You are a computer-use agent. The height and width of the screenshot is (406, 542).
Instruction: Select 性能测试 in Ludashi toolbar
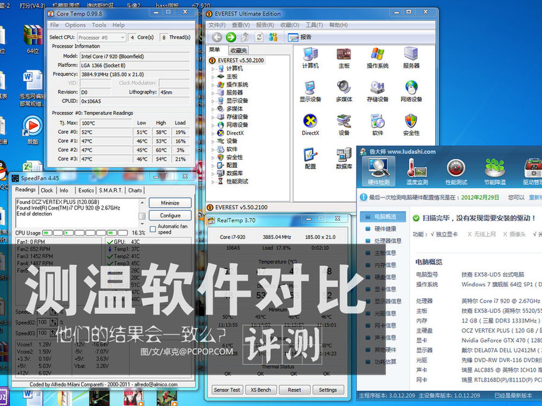456,171
